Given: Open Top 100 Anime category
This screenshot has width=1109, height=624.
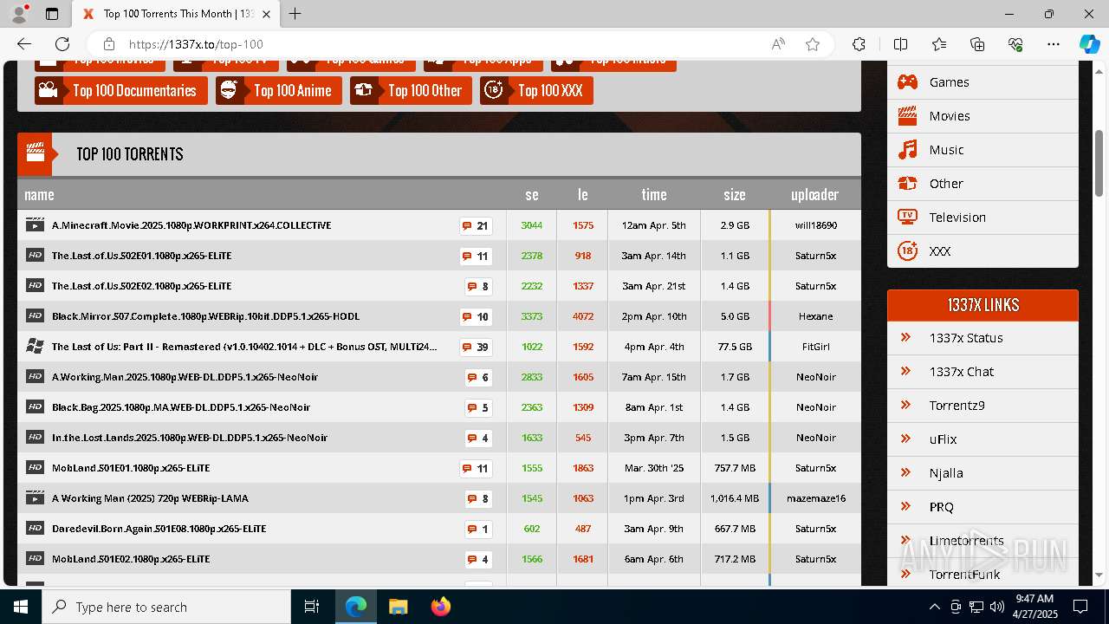Looking at the screenshot, I should [279, 90].
